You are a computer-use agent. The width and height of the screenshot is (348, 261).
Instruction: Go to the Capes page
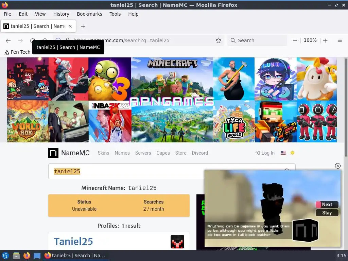[x=163, y=153]
